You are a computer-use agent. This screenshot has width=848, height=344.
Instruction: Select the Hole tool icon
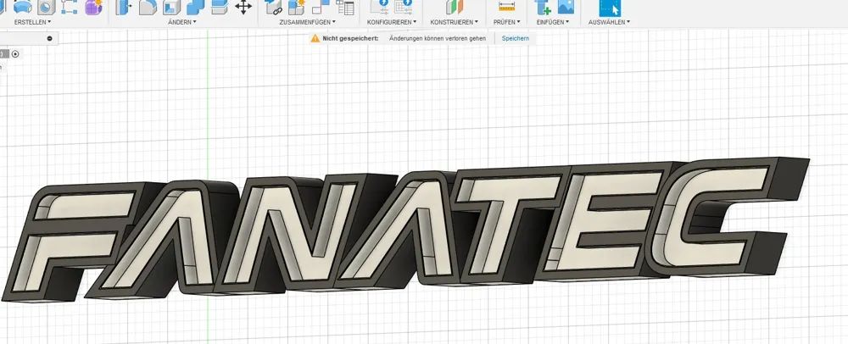(47, 7)
